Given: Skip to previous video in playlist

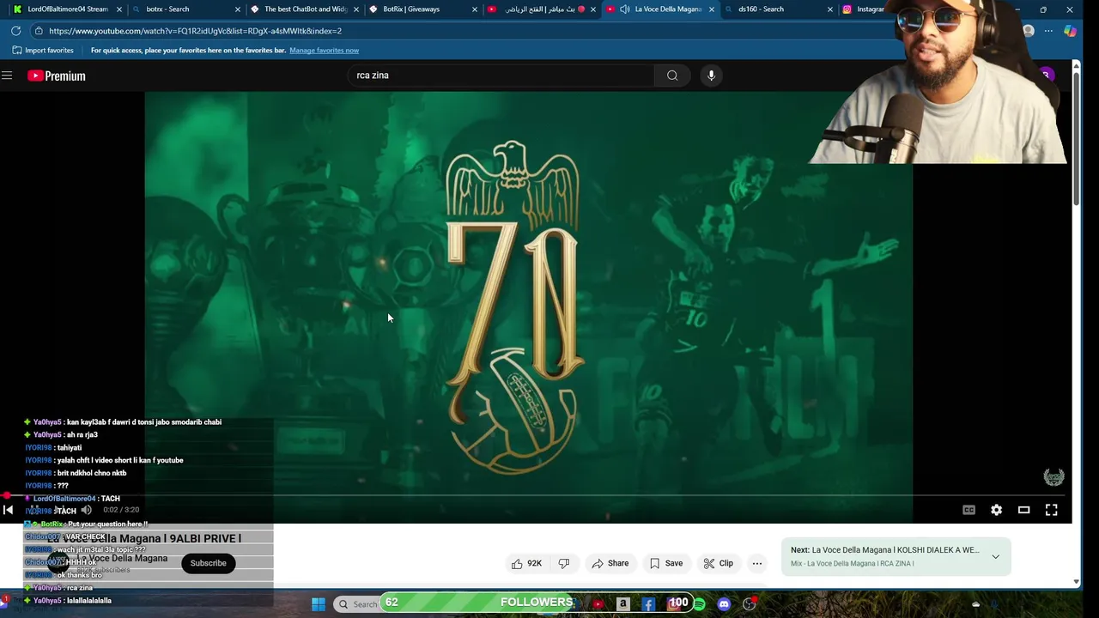Looking at the screenshot, I should [8, 510].
